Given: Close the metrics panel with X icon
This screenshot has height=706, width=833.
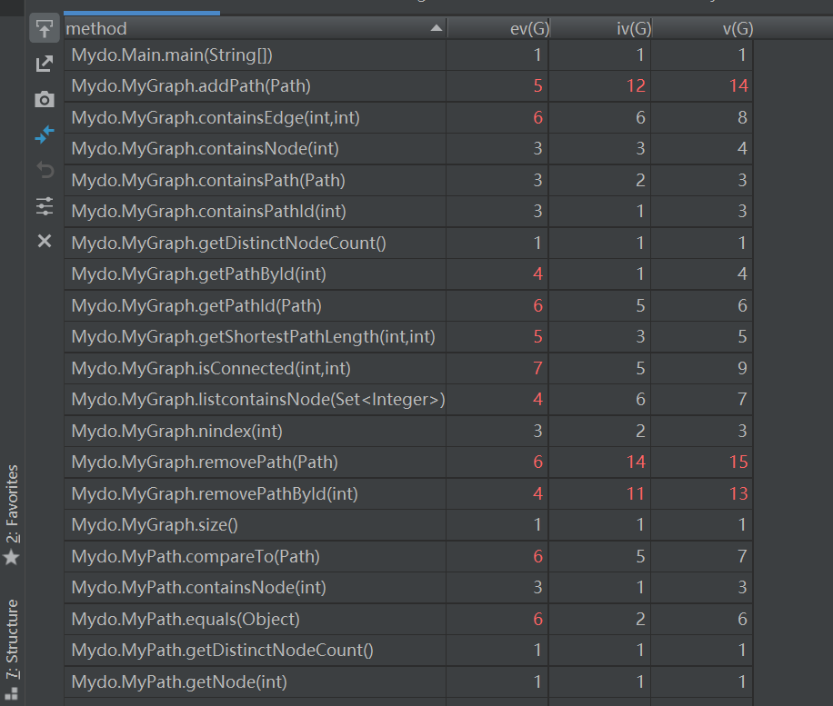Looking at the screenshot, I should click(44, 241).
